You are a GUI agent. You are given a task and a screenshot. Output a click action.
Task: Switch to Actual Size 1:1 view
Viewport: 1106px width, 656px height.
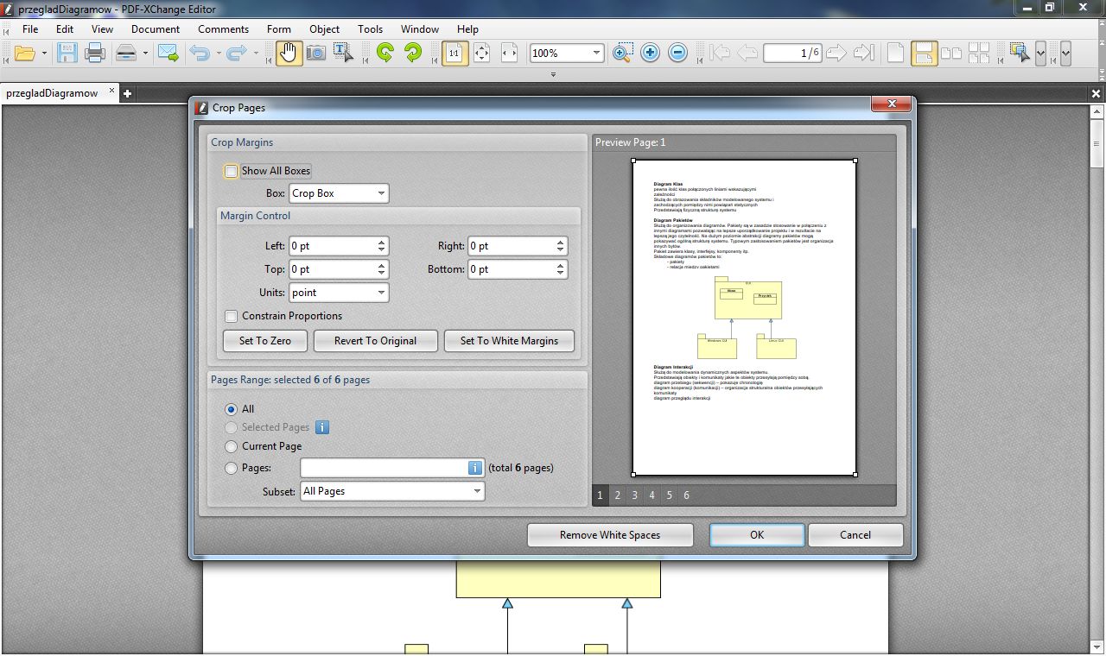455,53
